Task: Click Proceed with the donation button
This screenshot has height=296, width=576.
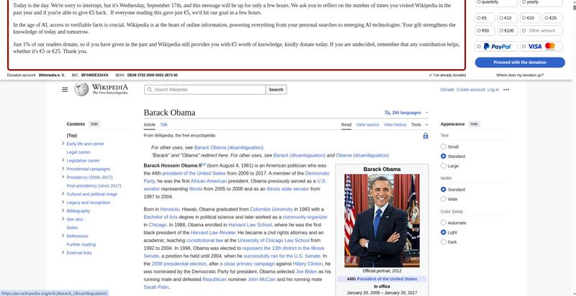Action: [x=520, y=63]
